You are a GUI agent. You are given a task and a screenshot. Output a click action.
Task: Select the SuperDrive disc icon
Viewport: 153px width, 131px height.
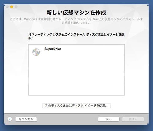[x=36, y=52]
